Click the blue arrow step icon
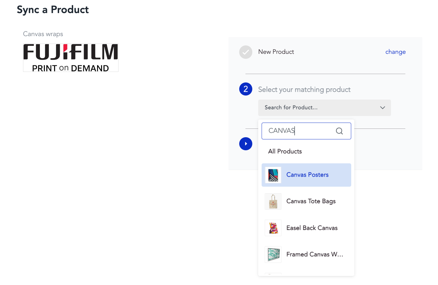 [246, 144]
